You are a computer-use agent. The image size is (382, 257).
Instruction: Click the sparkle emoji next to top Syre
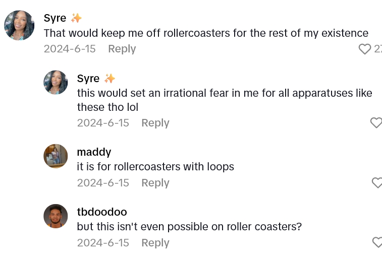tap(76, 18)
